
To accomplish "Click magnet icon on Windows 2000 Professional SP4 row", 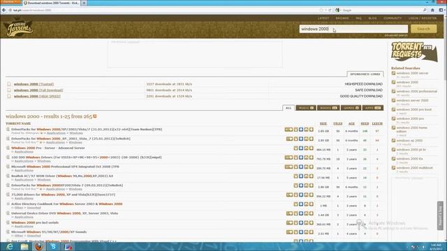I will pyautogui.click(x=306, y=167).
